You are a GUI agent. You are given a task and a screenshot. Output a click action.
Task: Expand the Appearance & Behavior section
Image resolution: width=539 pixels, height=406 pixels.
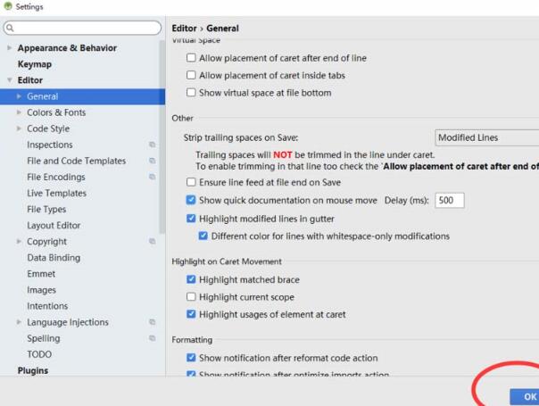coord(10,48)
